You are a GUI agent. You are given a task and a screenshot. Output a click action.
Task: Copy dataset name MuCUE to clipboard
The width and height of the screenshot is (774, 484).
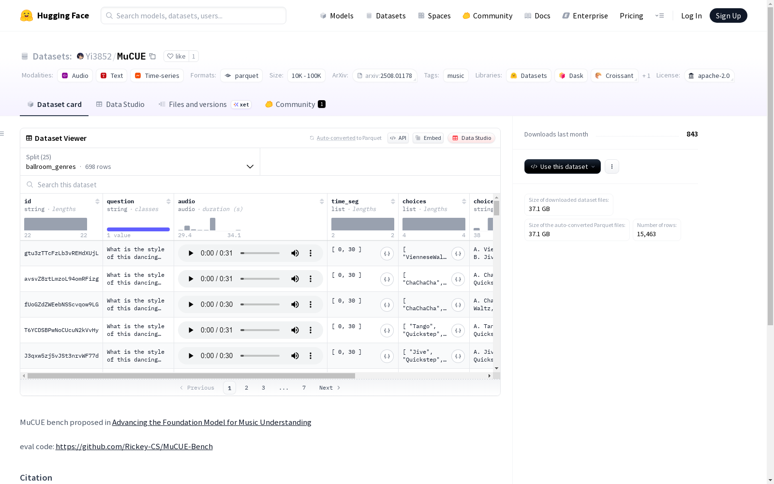click(152, 56)
